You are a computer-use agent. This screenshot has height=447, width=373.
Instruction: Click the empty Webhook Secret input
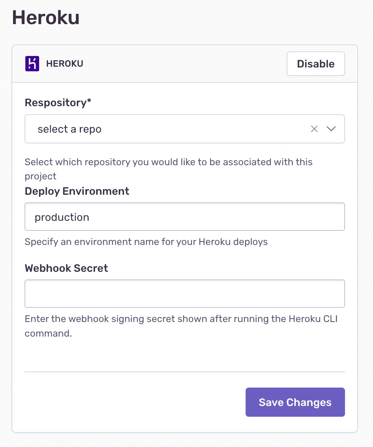point(184,294)
